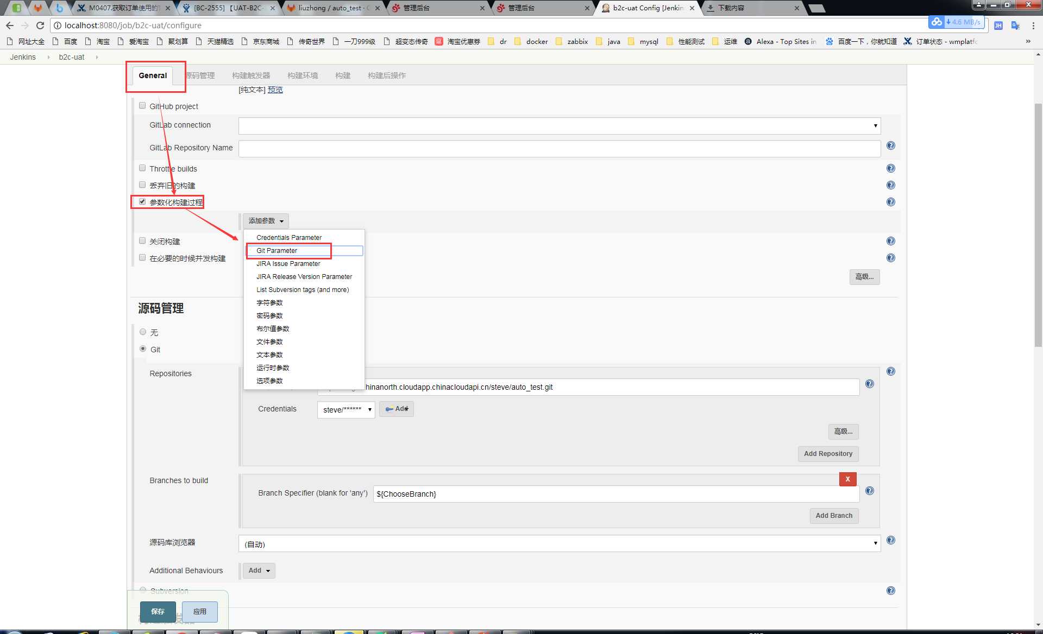Toggle 丢弃旧的构建 checkbox
The image size is (1043, 634).
pos(142,185)
